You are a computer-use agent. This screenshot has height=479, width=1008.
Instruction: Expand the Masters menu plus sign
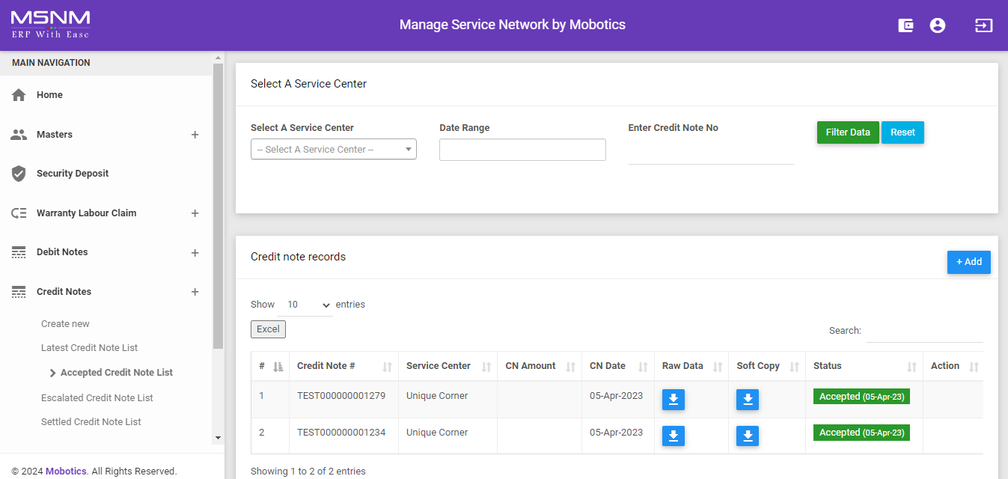195,135
